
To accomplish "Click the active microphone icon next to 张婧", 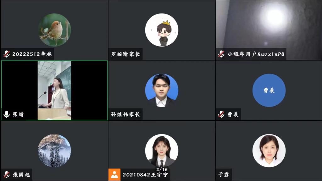I will [x=7, y=114].
